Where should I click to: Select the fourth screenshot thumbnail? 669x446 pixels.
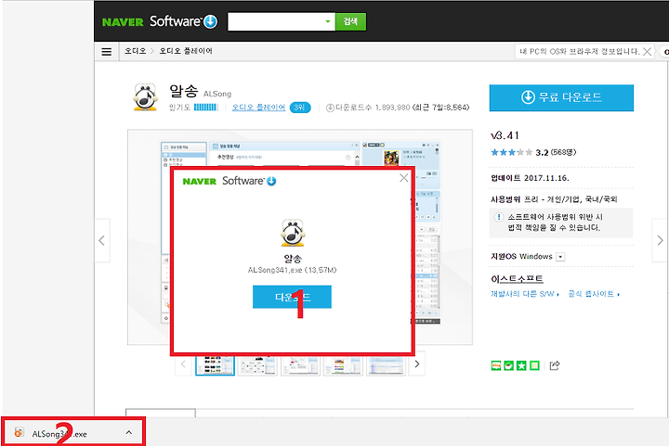[x=343, y=364]
